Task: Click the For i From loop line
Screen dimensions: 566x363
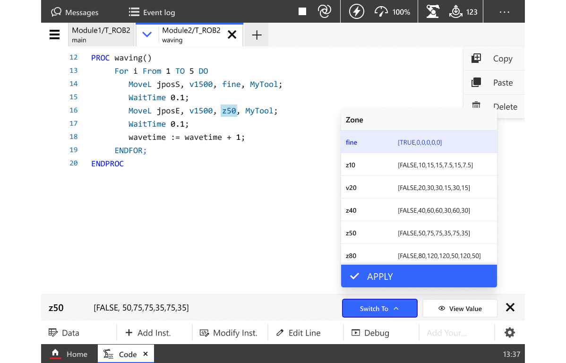Action: pyautogui.click(x=161, y=71)
